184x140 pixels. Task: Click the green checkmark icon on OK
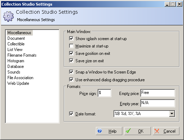pos(128,131)
